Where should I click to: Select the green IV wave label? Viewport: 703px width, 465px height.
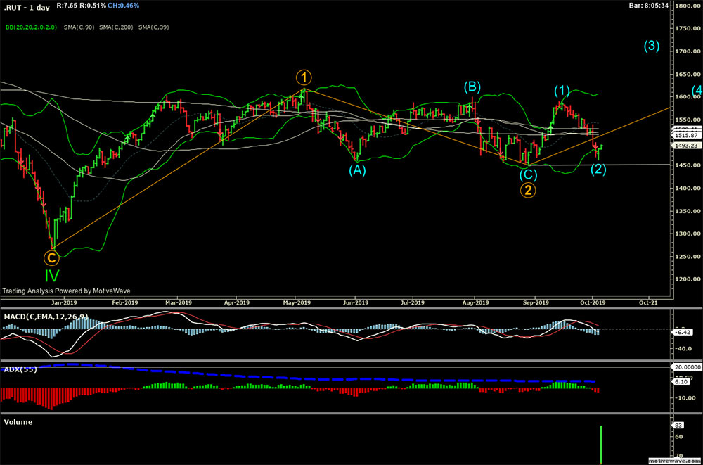coord(52,275)
